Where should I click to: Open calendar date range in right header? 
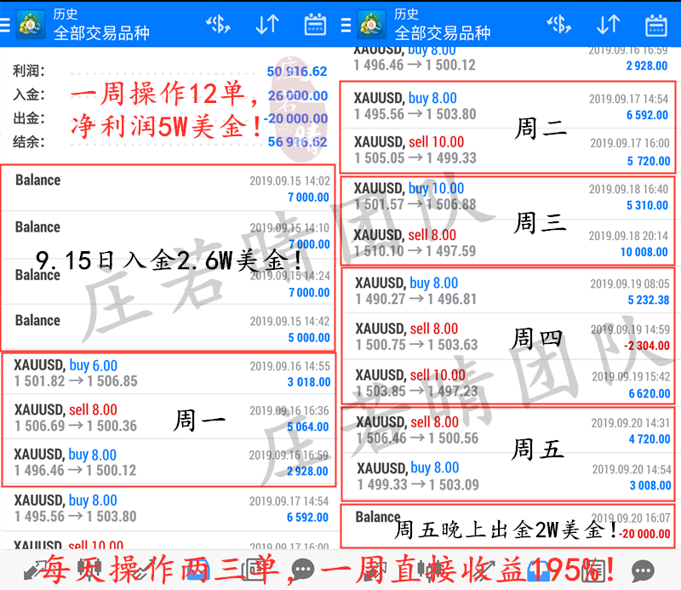click(x=656, y=25)
